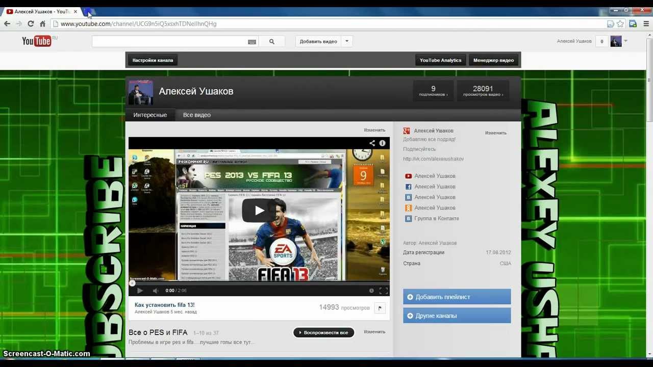This screenshot has height=367, width=653.
Task: Click the flag report icon under the video
Action: pyautogui.click(x=380, y=308)
